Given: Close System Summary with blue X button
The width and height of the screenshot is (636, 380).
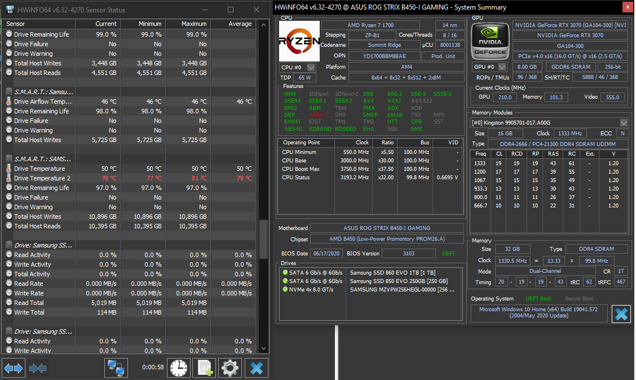Looking at the screenshot, I should click(x=621, y=314).
